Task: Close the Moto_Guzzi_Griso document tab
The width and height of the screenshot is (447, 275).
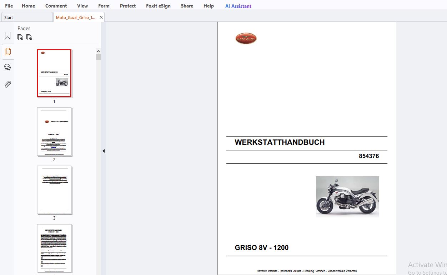Action: [101, 17]
